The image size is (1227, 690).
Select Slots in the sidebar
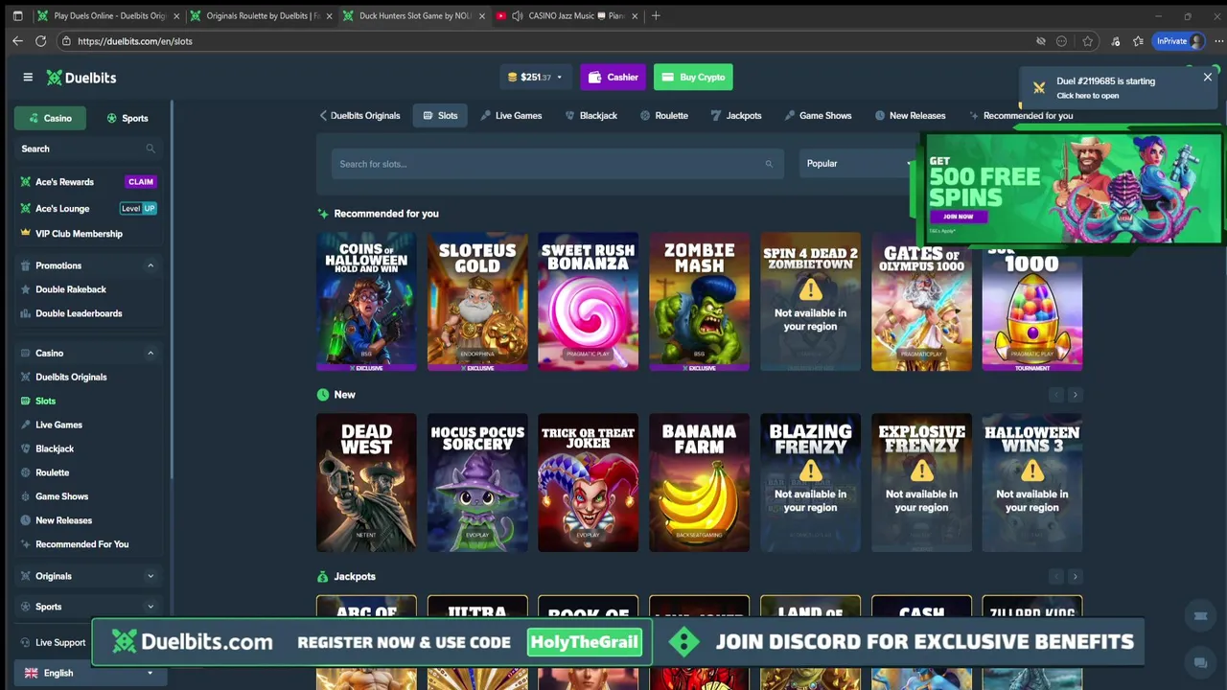[x=45, y=402]
